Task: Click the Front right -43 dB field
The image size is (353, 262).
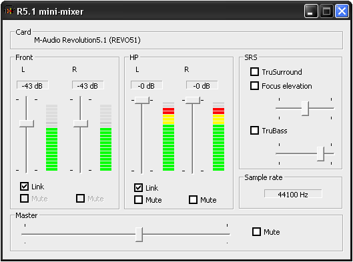Action: 88,85
